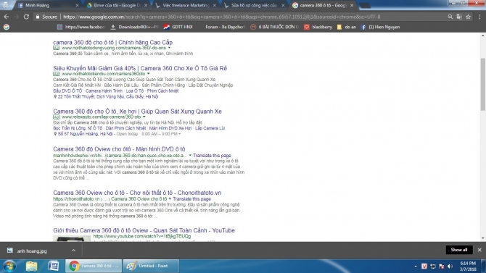The height and width of the screenshot is (273, 486).
Task: Show all downloads
Action: [459, 250]
